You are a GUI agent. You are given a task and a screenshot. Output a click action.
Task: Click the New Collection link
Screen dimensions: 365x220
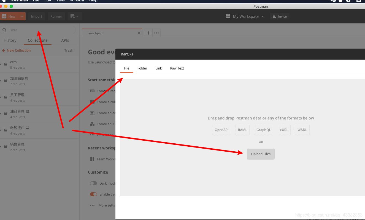click(16, 51)
